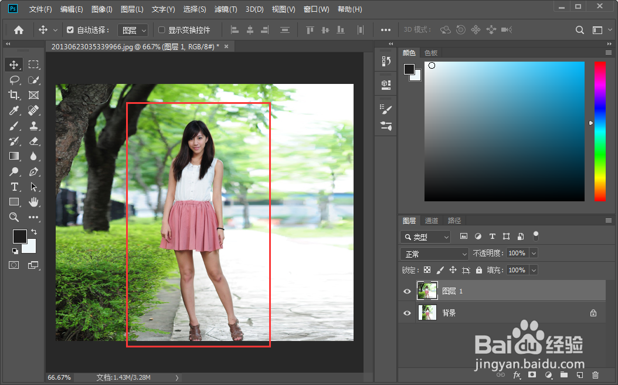The height and width of the screenshot is (385, 618).
Task: Add a layer mask
Action: coord(532,375)
